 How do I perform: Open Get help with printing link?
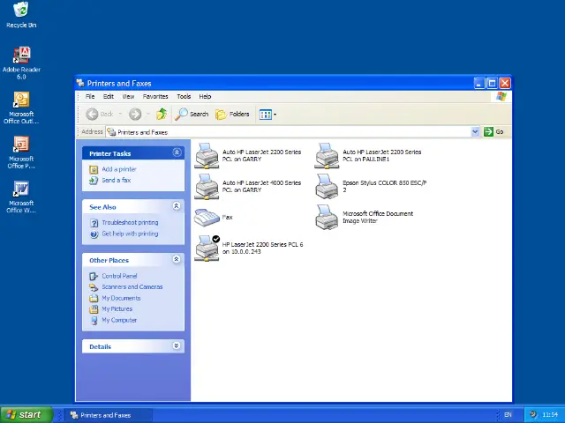point(130,234)
